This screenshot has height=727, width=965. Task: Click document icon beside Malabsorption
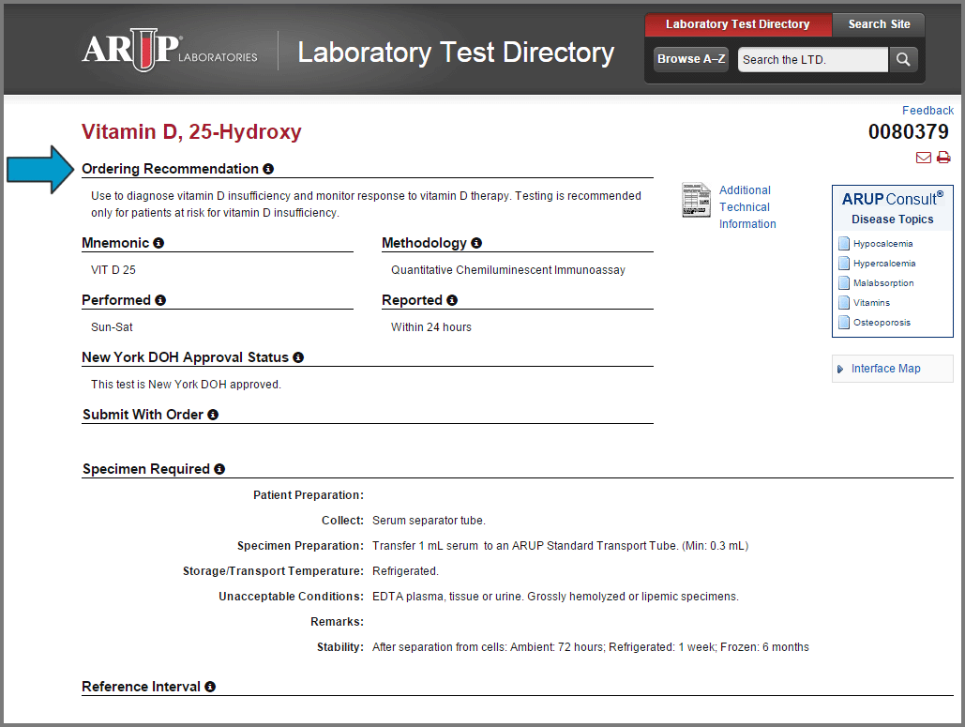coord(844,283)
